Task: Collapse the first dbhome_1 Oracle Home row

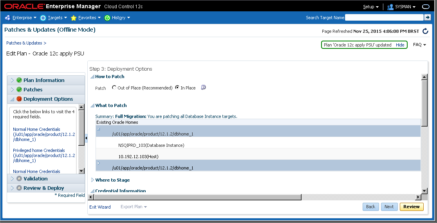Action: click(x=99, y=129)
